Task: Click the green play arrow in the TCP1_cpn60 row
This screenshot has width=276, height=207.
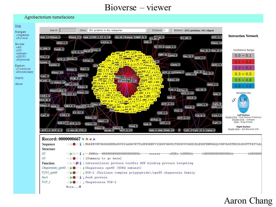Action: pos(71,173)
